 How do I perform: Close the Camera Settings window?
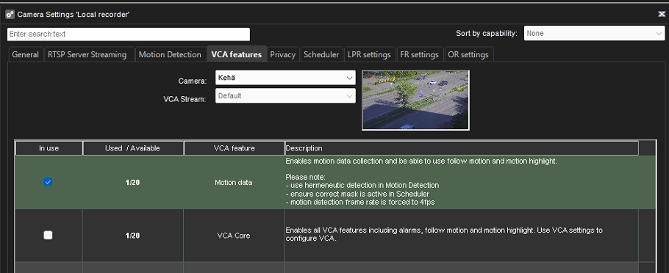coord(662,14)
